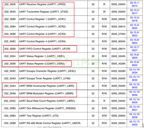Viewport: 144px width, 128px height.
Task: Go to link 55.15.16/3638 for UART1_UTS
Action: point(134,116)
